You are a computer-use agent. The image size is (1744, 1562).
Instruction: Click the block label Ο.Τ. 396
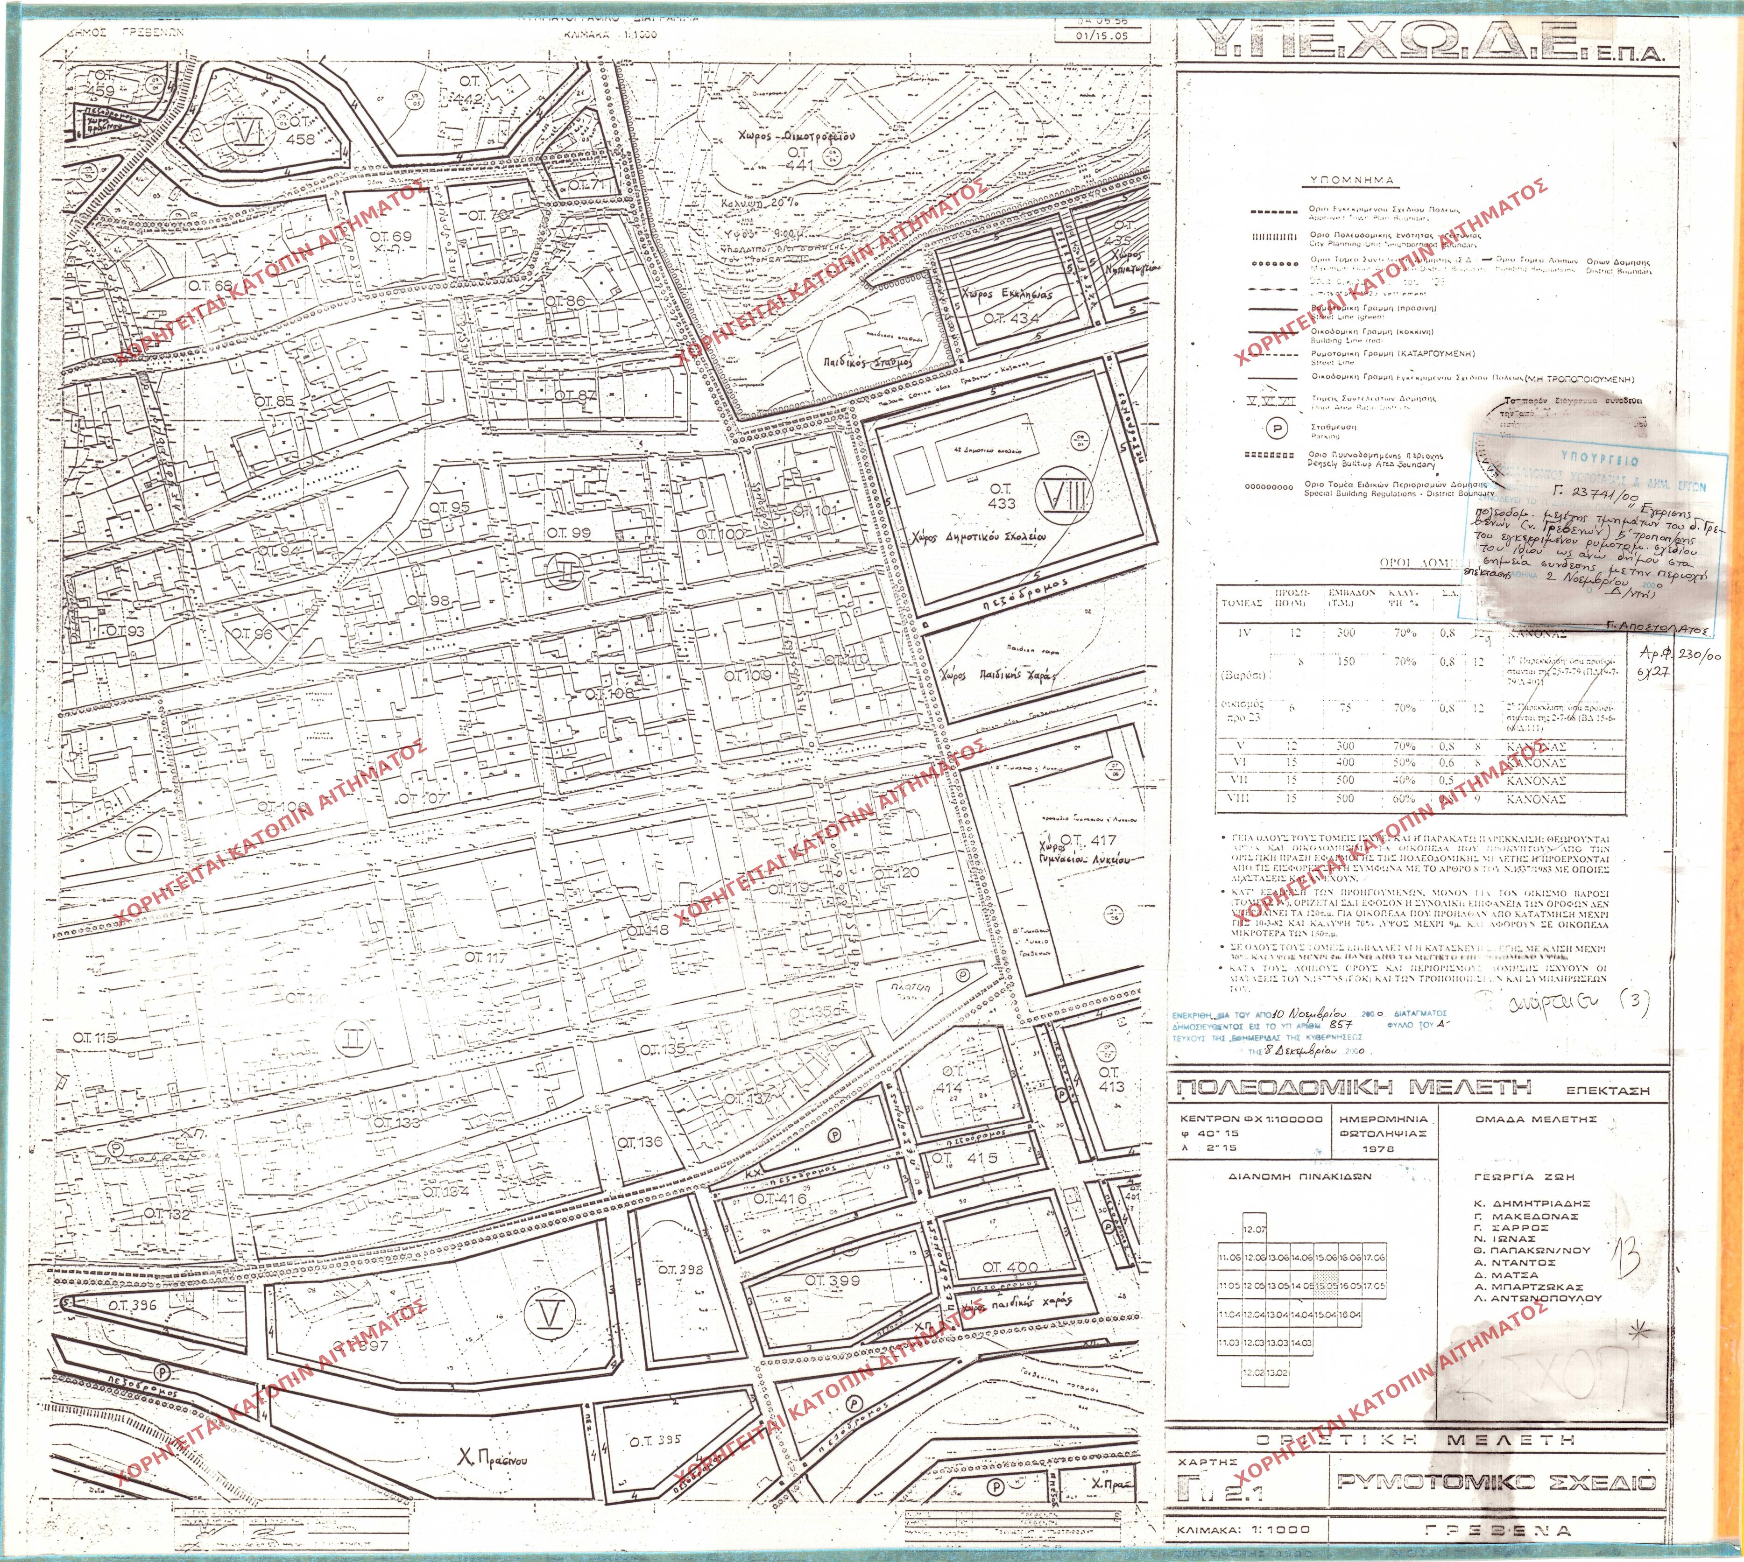click(132, 1304)
